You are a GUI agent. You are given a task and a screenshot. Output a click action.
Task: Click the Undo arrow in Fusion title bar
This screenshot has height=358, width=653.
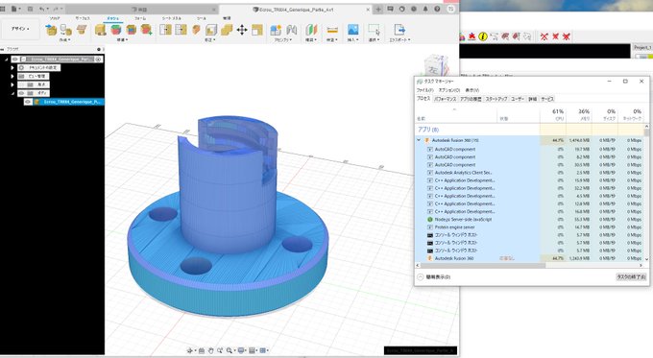pyautogui.click(x=42, y=9)
